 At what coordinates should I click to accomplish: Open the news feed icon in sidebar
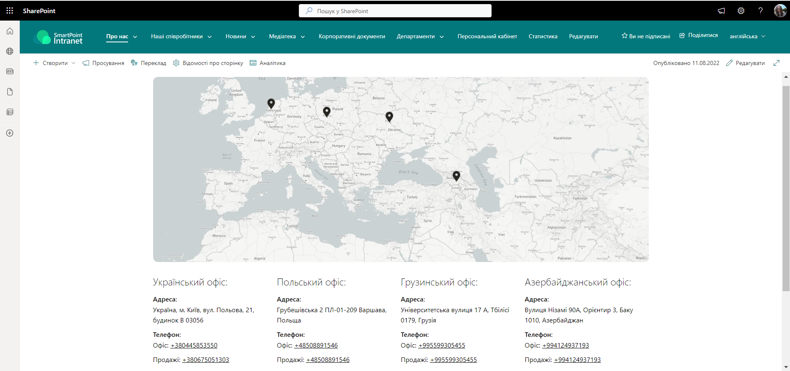(x=10, y=72)
